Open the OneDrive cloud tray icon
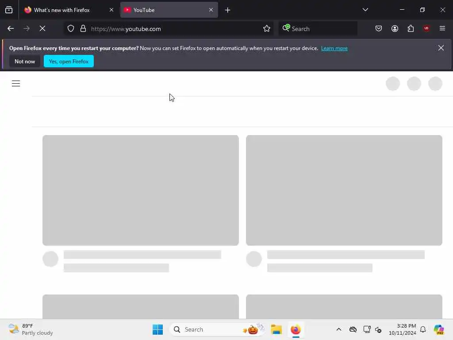Screen dimensions: 453x340 tap(353, 329)
